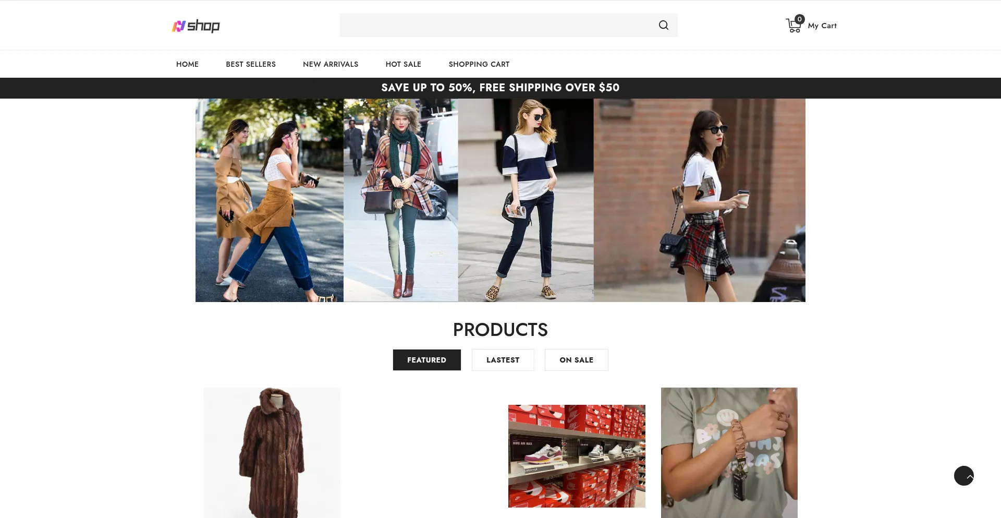Open the My Cart link
Image resolution: width=1001 pixels, height=518 pixels.
tap(822, 26)
